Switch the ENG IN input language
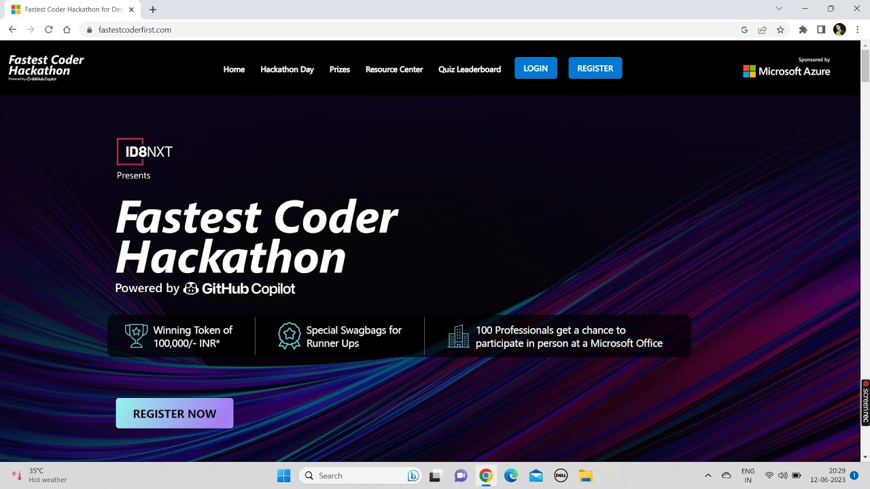 748,475
